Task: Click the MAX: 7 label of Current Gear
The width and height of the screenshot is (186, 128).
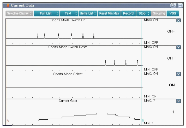Action: coord(149,101)
